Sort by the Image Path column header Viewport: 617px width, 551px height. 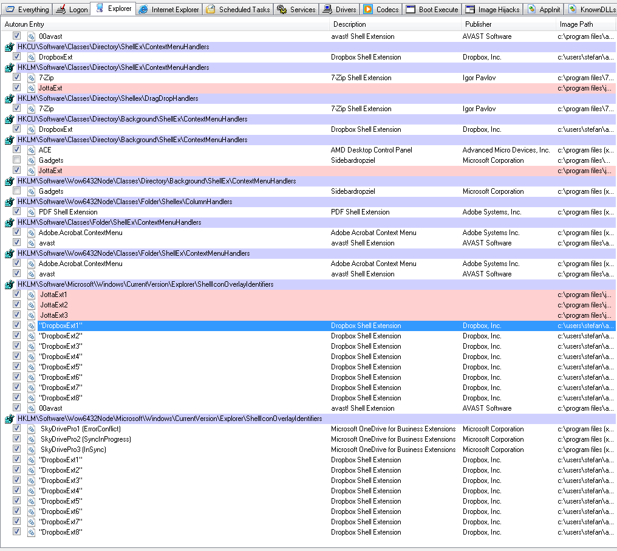point(585,24)
